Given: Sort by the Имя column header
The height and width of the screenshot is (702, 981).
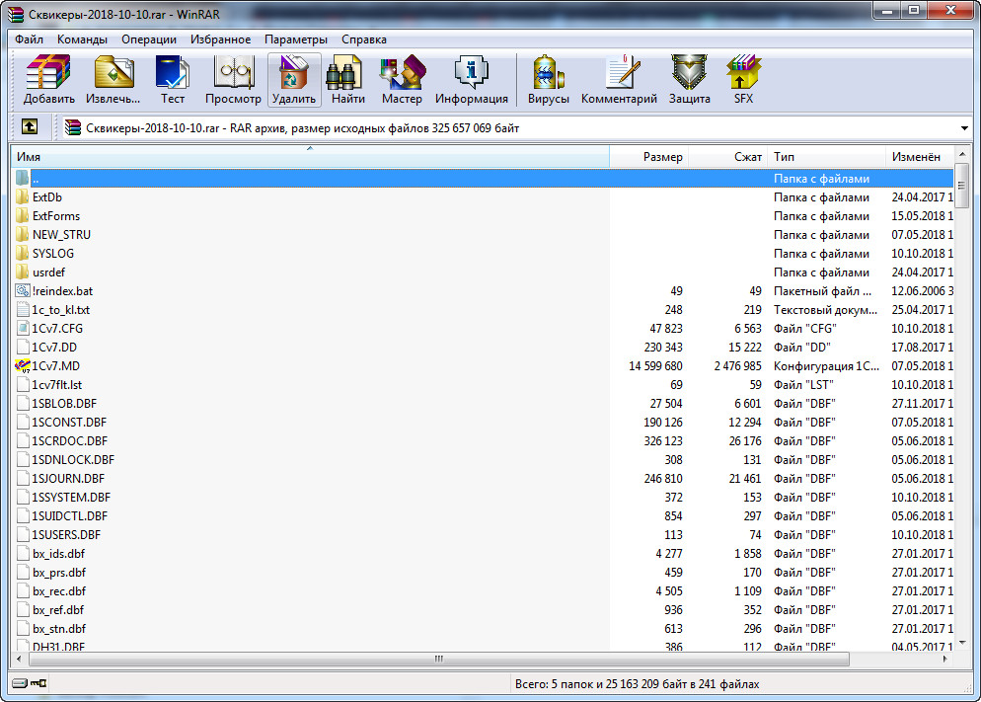Looking at the screenshot, I should (x=310, y=156).
